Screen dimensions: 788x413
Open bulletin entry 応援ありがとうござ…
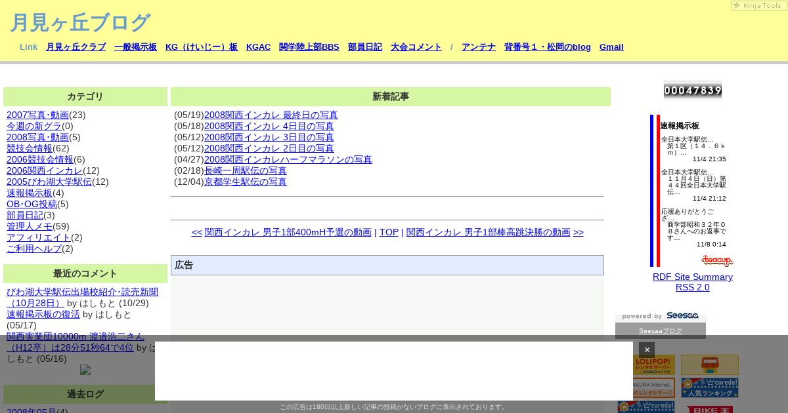click(688, 215)
